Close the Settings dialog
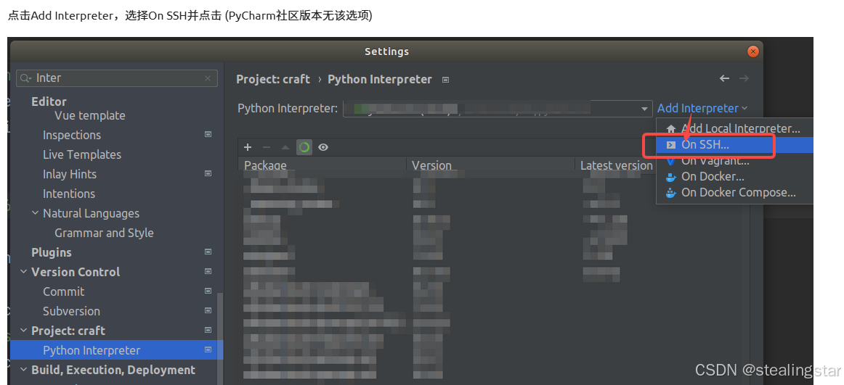This screenshot has height=385, width=844. [x=753, y=51]
